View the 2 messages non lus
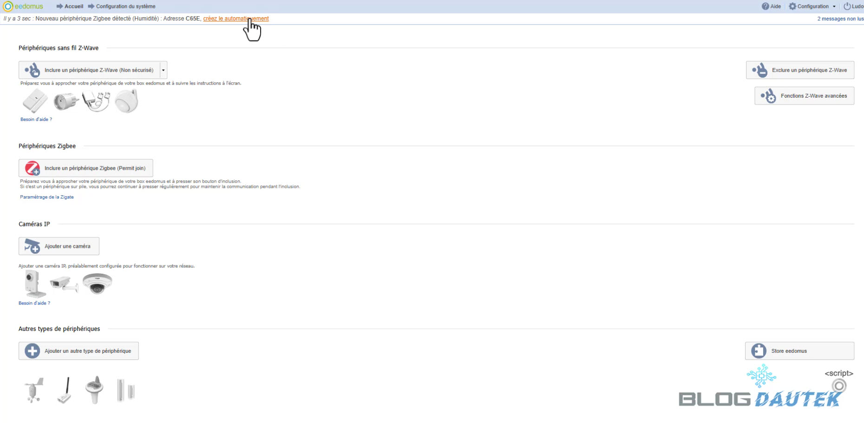The height and width of the screenshot is (423, 864). point(840,19)
